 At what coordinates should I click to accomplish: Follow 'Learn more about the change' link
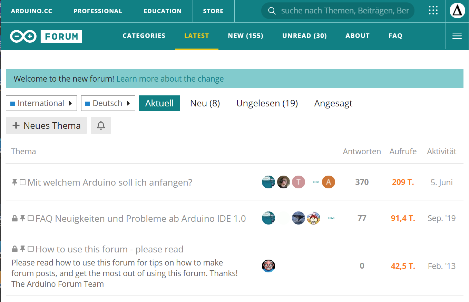(170, 79)
